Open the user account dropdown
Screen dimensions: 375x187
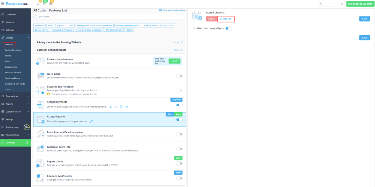click(327, 4)
